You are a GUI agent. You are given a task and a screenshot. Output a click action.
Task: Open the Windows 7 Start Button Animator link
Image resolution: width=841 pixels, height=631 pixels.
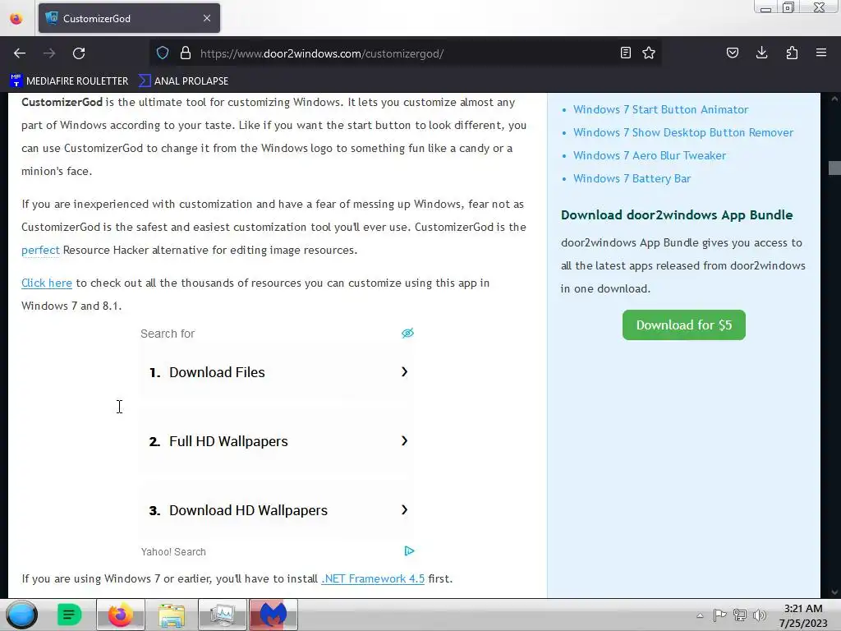tap(661, 109)
